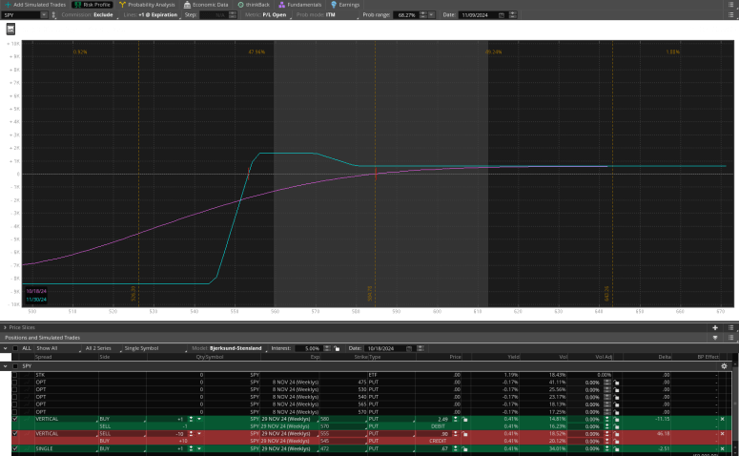
Task: Open the gear settings icon in SPY row
Action: [x=724, y=366]
